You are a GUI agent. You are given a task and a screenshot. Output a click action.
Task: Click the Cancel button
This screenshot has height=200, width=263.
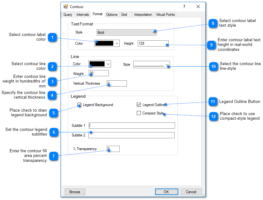point(191,192)
